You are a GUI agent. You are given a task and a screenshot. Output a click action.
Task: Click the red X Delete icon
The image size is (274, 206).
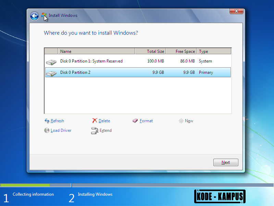click(95, 121)
